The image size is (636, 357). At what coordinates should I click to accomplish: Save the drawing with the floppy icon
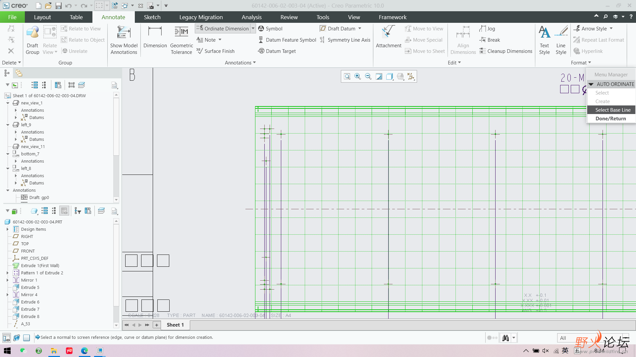point(58,6)
